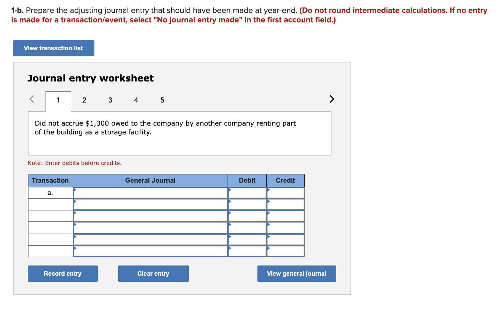
Task: Click Debit field in third row
Action: click(247, 216)
